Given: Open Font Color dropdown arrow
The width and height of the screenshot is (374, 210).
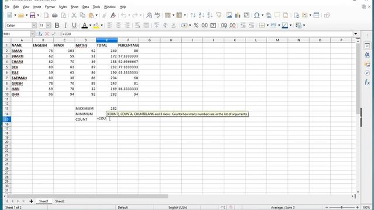Looking at the screenshot, I should pyautogui.click(x=90, y=26).
